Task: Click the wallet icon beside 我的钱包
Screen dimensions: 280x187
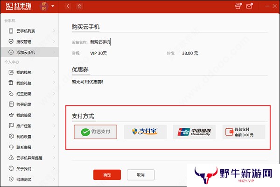Action: point(11,72)
